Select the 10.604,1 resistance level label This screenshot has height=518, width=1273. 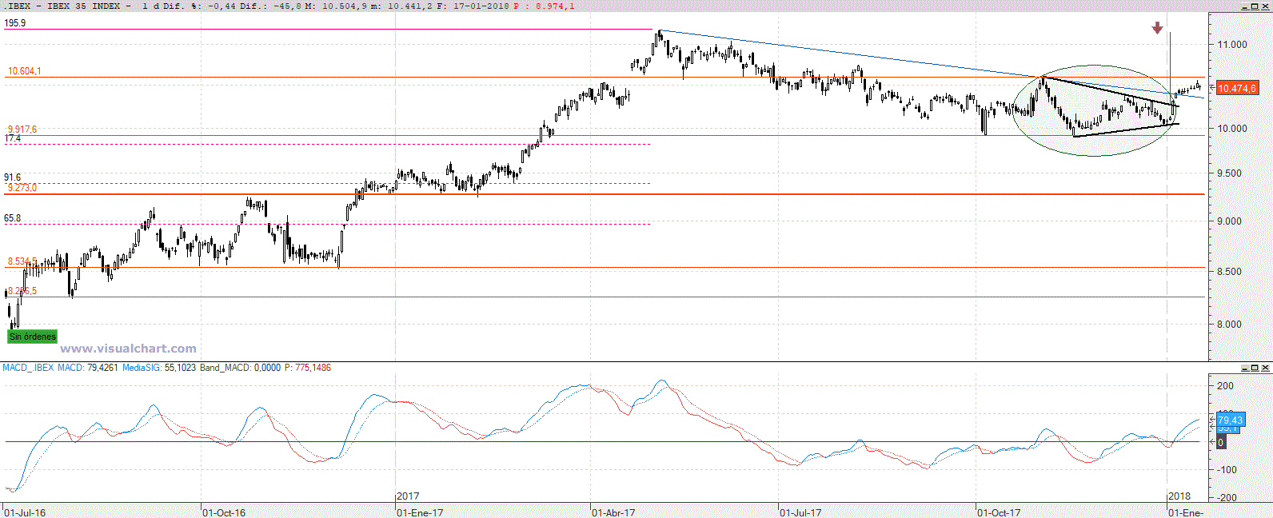[x=25, y=71]
